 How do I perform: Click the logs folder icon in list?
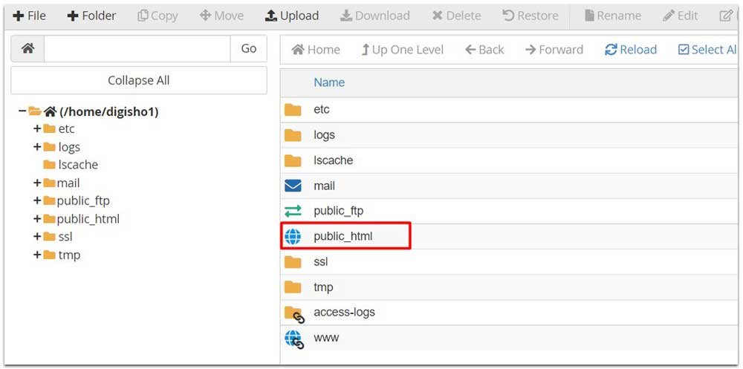293,135
